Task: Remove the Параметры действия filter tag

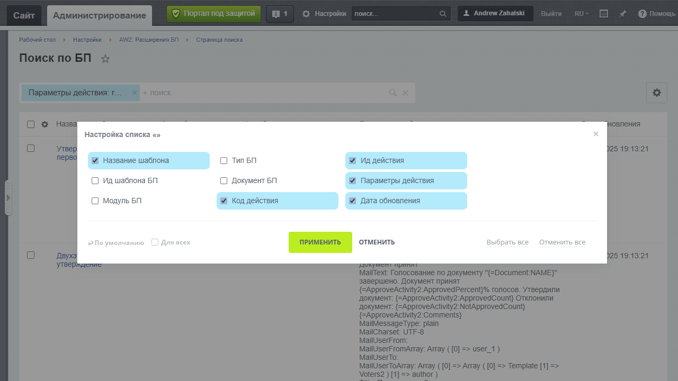Action: pos(135,93)
